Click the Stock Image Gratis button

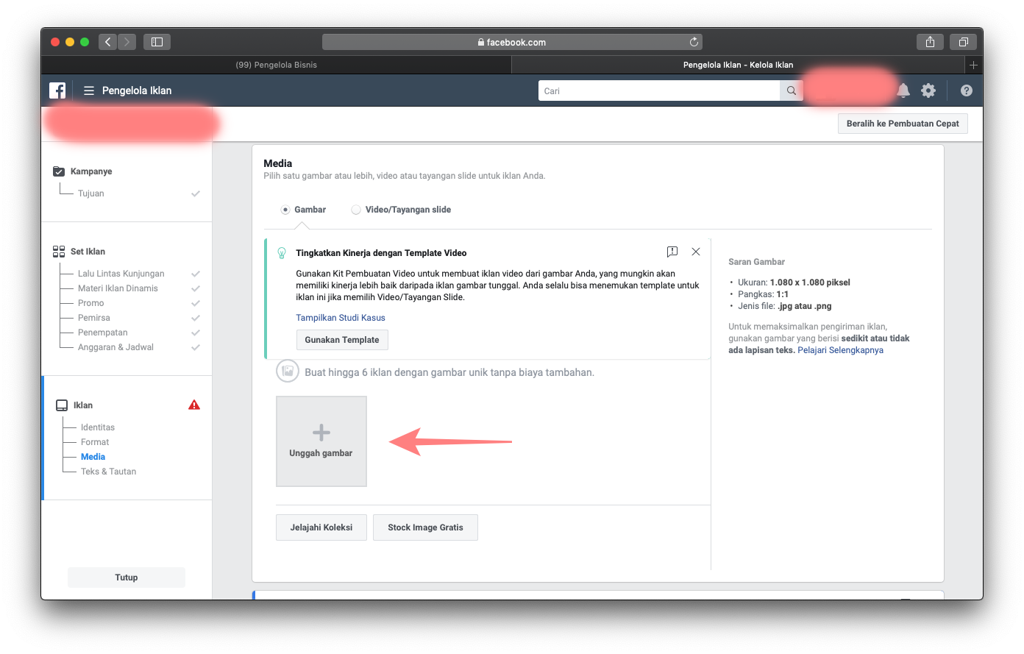click(x=425, y=527)
